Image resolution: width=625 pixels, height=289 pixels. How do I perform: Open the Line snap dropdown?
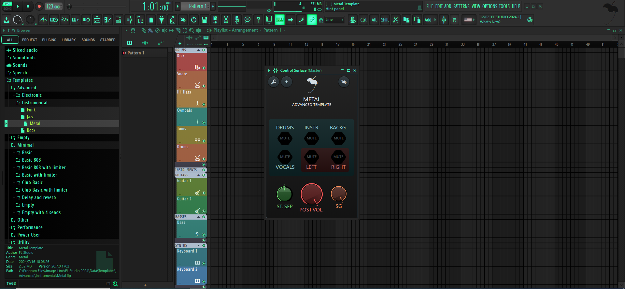(334, 20)
